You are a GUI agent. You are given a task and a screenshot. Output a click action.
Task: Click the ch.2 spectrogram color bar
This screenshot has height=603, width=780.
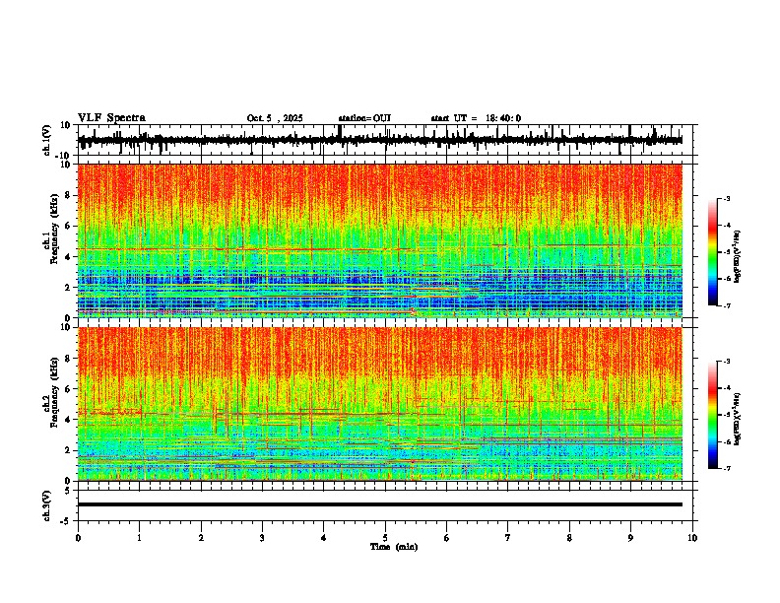tap(712, 415)
